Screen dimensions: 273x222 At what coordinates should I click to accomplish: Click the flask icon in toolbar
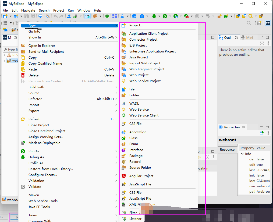pyautogui.click(x=122, y=16)
